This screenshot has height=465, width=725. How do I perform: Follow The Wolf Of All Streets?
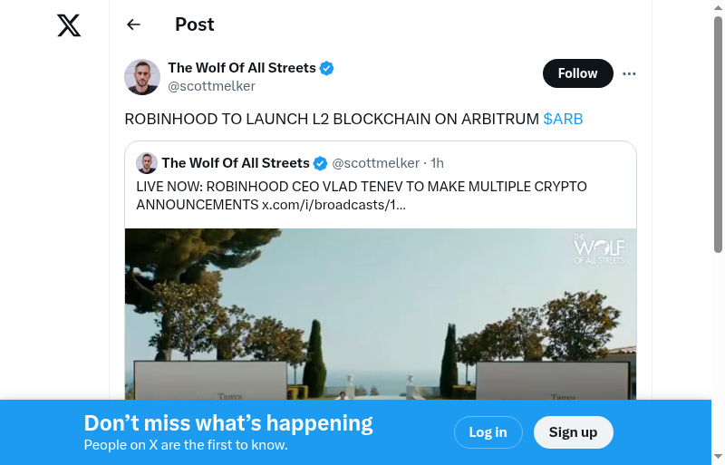point(577,73)
